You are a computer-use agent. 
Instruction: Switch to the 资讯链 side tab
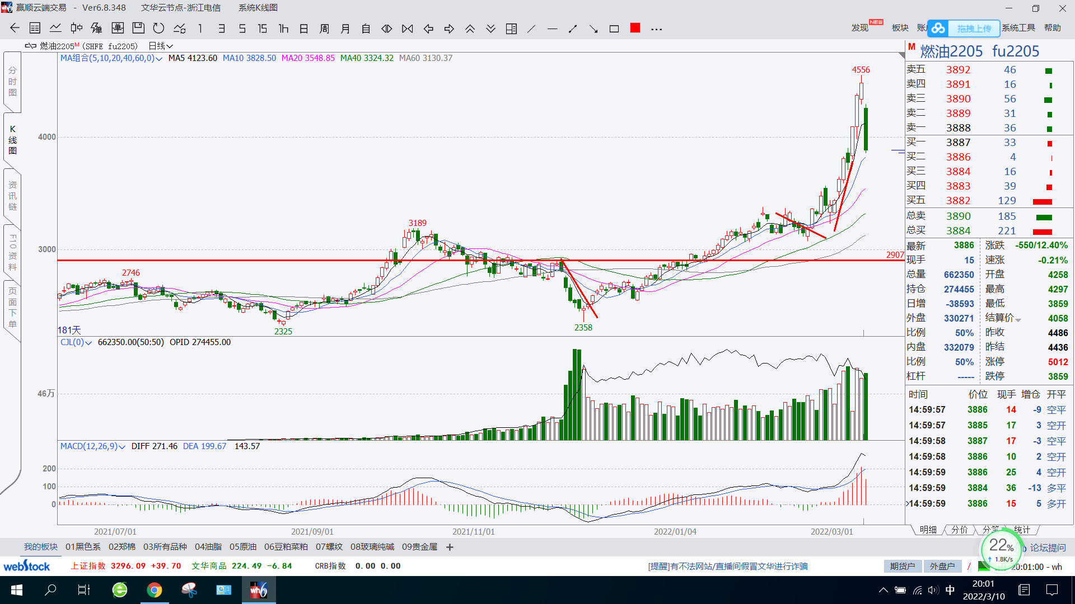12,196
